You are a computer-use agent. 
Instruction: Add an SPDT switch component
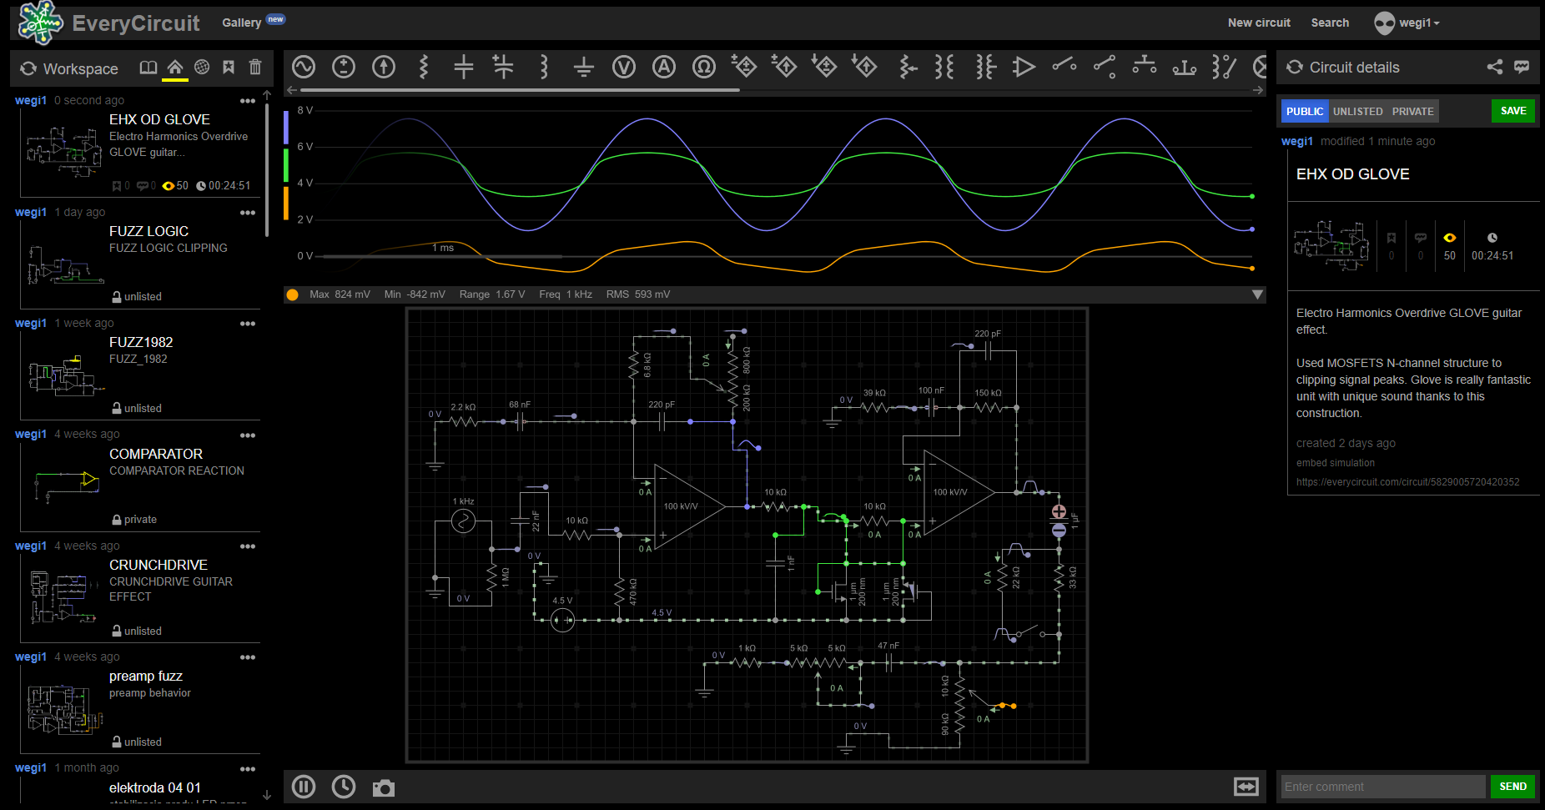click(1105, 67)
